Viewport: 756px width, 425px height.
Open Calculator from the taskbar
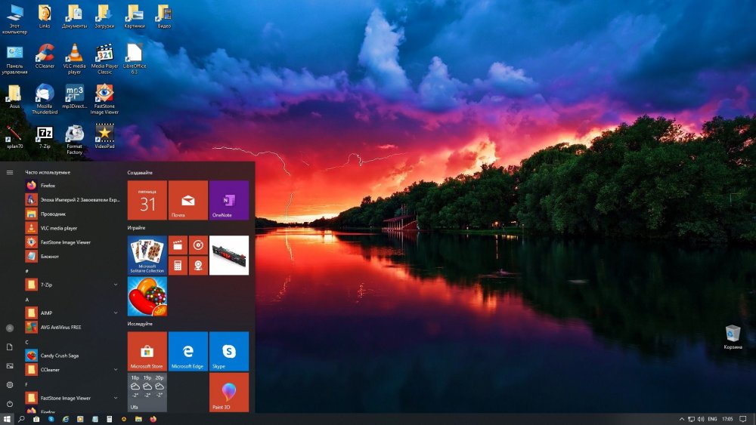110,419
